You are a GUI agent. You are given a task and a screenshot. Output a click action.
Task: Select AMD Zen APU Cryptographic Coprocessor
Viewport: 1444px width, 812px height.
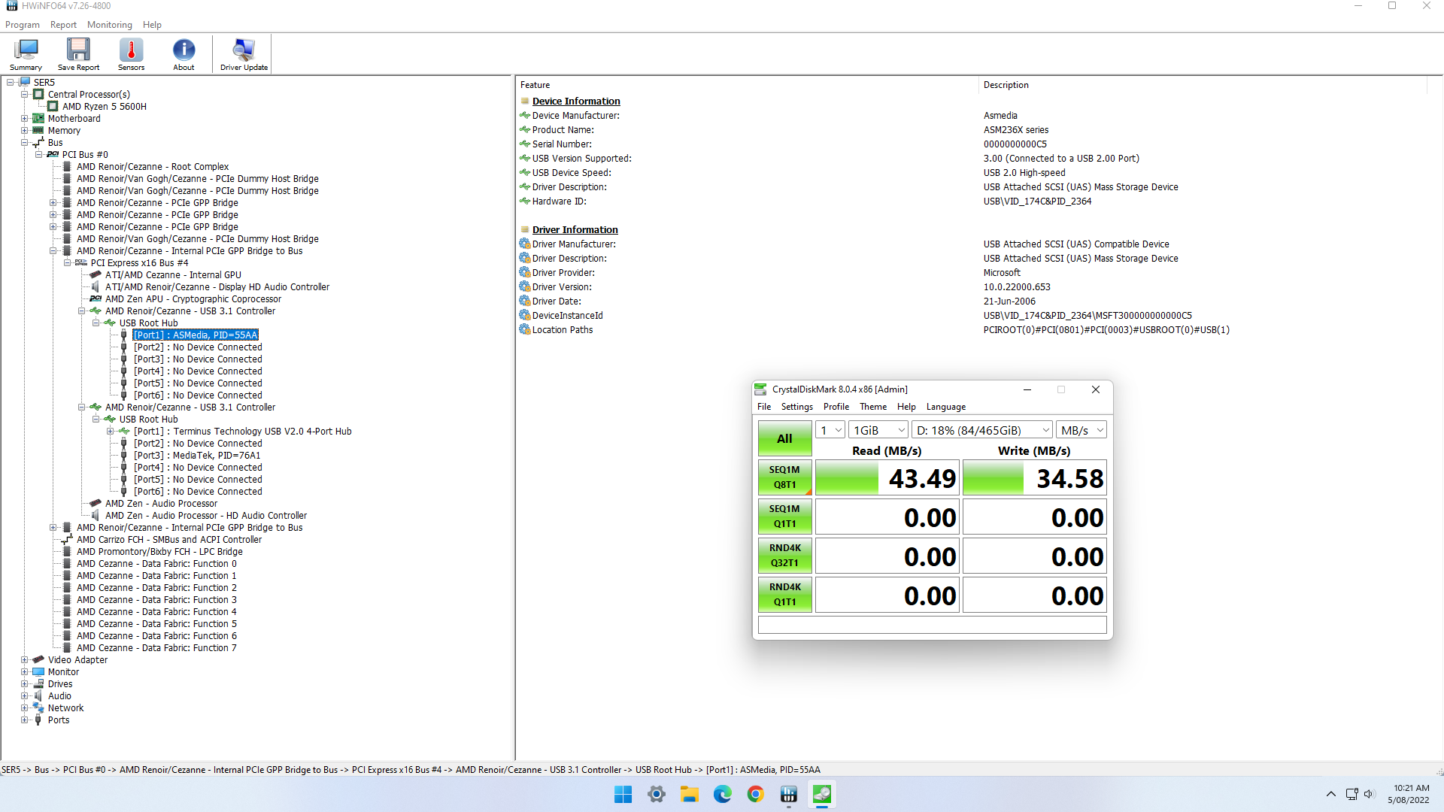point(193,299)
